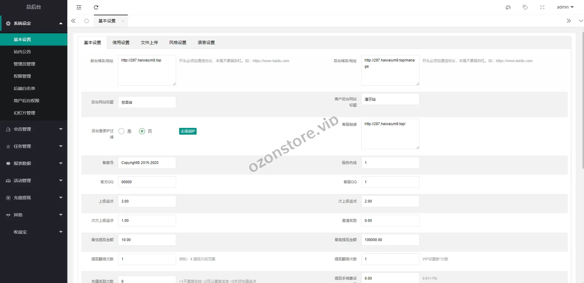Open the admin user dropdown

(565, 7)
